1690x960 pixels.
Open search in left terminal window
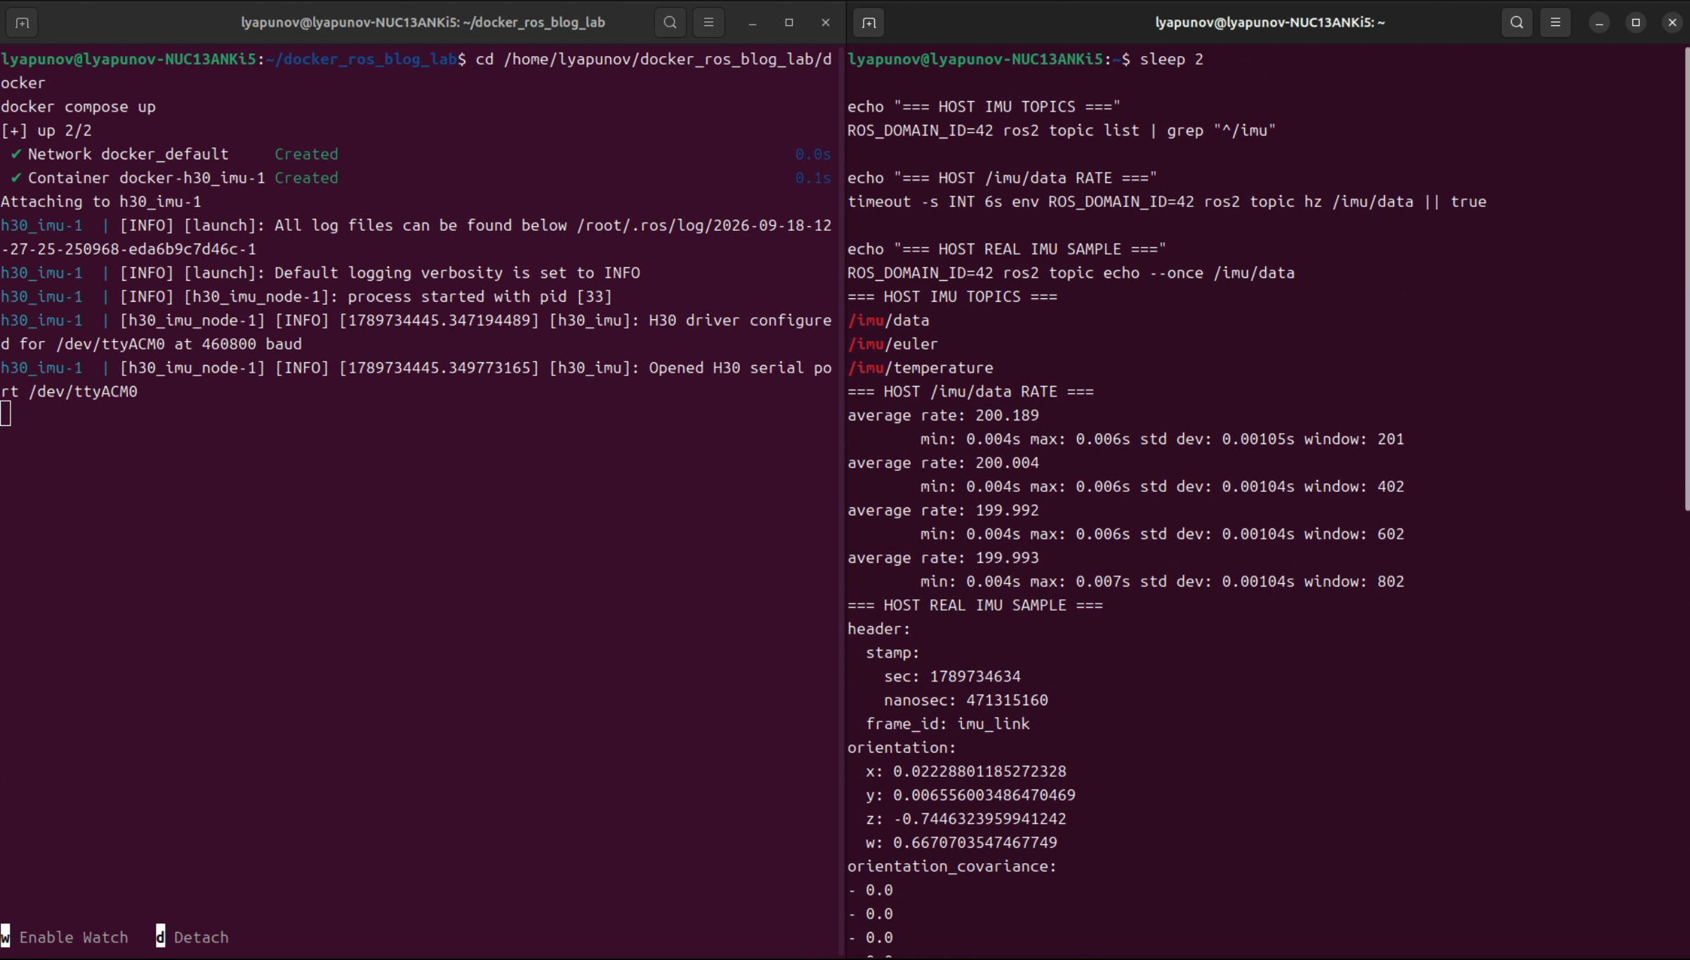[x=670, y=22]
